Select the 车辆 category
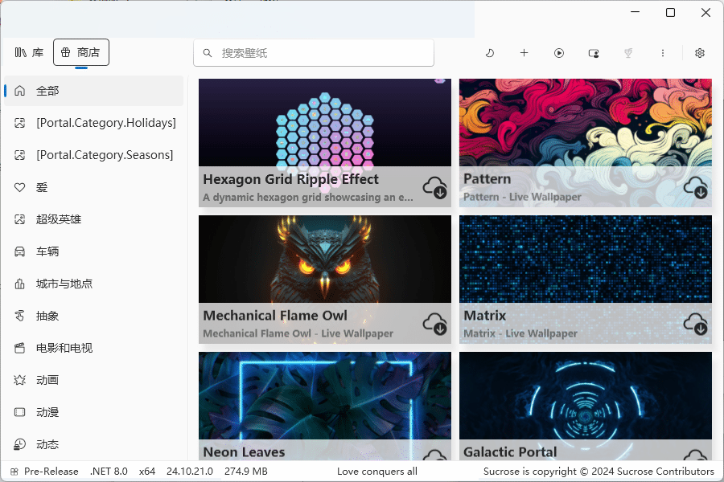Viewport: 724px width, 482px height. [x=94, y=251]
